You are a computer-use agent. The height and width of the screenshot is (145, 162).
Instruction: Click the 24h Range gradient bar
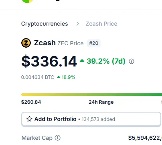91,95
